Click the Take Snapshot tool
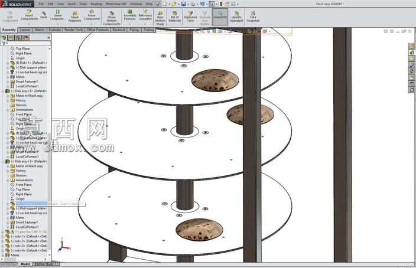Viewport: 416px width, 268px height. [x=253, y=17]
